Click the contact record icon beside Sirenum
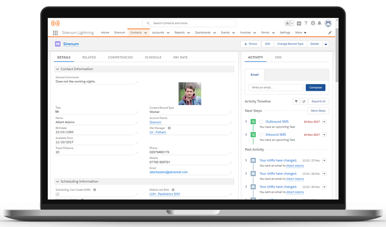This screenshot has width=386, height=227. pos(57,44)
